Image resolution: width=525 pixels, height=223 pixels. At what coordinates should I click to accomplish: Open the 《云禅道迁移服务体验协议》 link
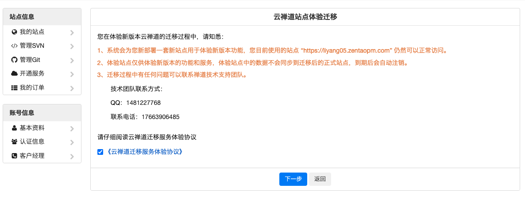[x=145, y=152]
